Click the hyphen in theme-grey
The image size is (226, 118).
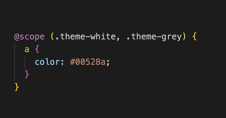tap(159, 37)
